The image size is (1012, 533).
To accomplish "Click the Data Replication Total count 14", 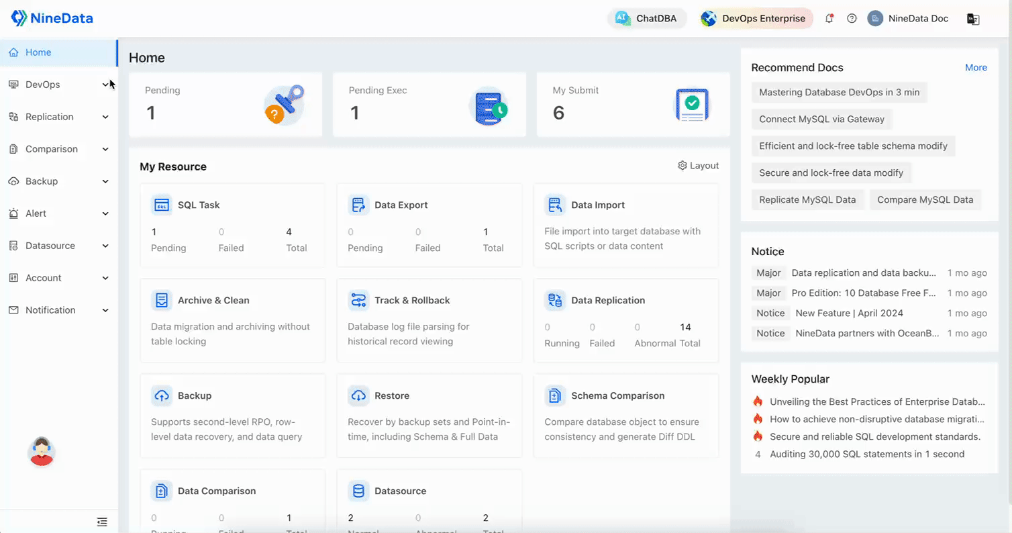I will (x=685, y=328).
